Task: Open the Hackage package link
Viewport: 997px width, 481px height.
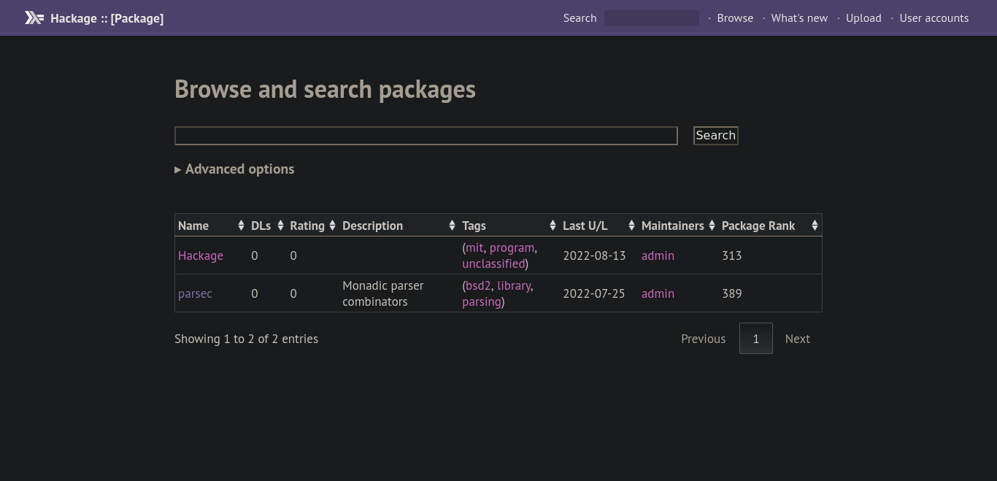Action: (201, 255)
